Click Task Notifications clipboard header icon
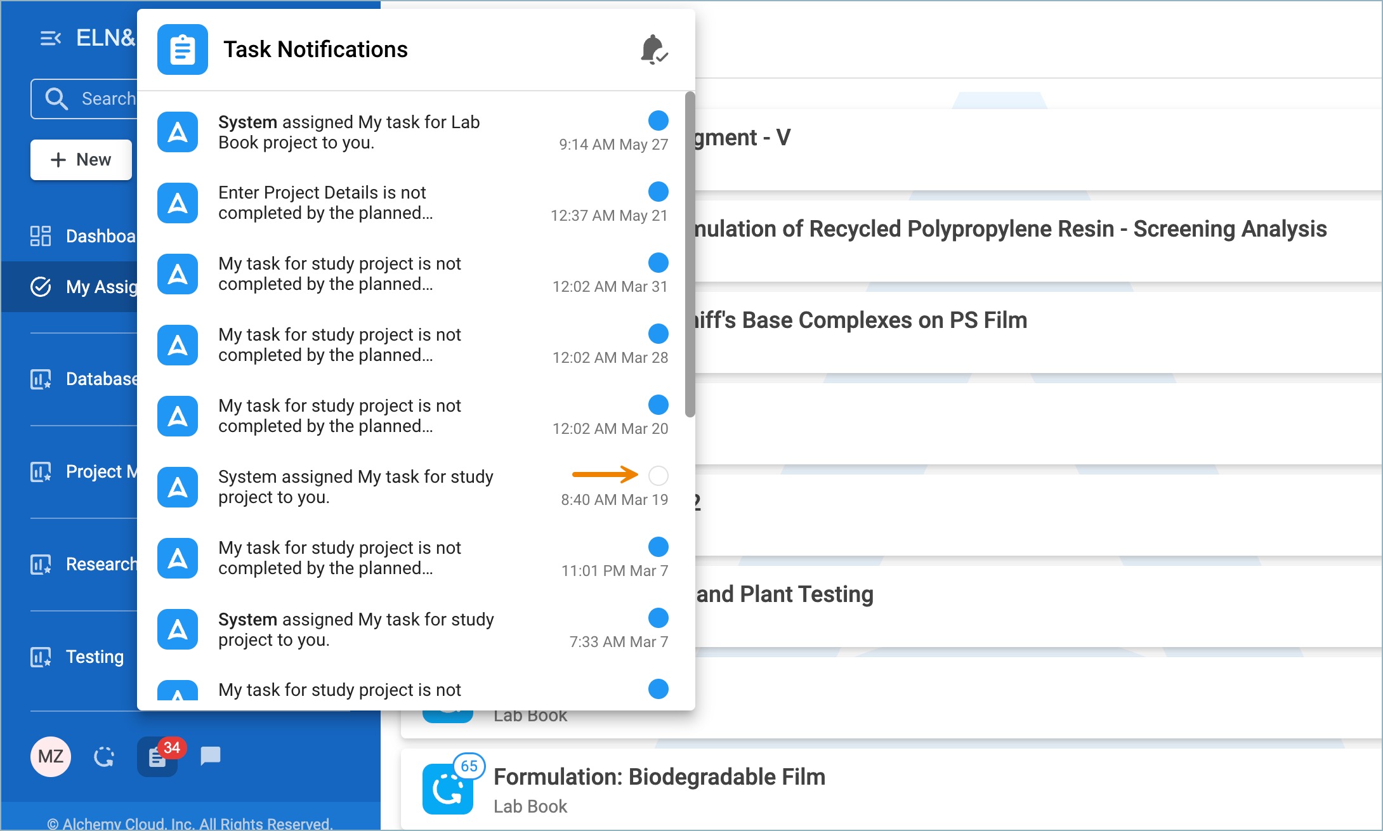 click(183, 49)
